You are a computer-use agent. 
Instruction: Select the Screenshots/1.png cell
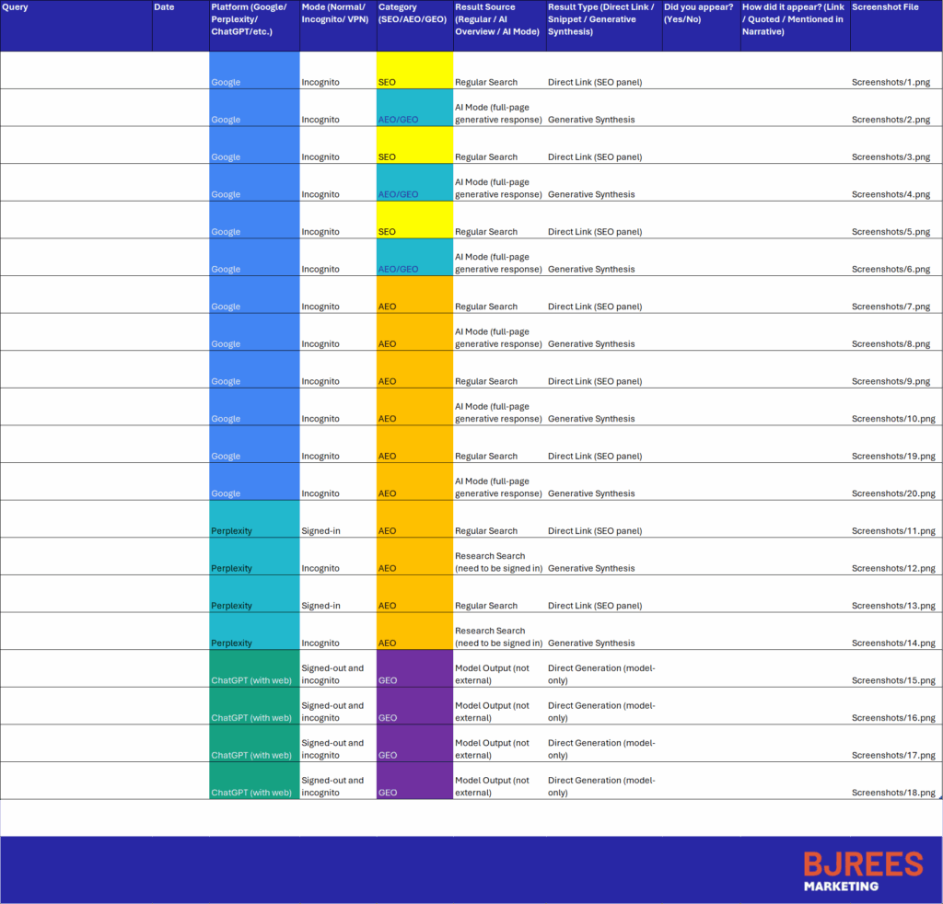[891, 82]
